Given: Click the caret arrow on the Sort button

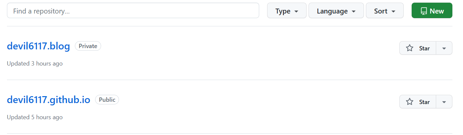Looking at the screenshot, I should point(393,11).
